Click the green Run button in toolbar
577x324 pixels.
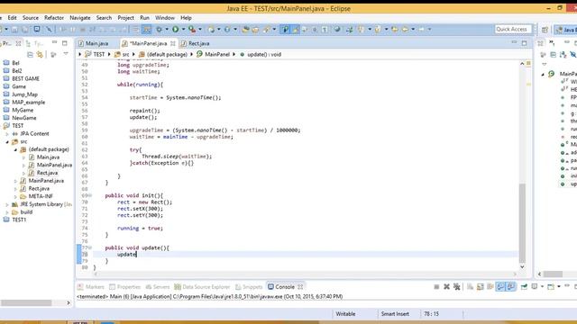(176, 29)
